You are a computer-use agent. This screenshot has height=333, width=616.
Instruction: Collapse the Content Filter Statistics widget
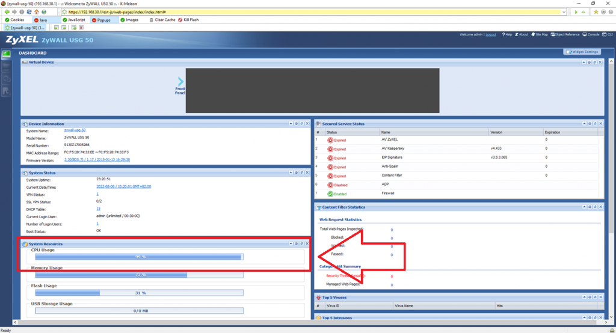pos(584,207)
